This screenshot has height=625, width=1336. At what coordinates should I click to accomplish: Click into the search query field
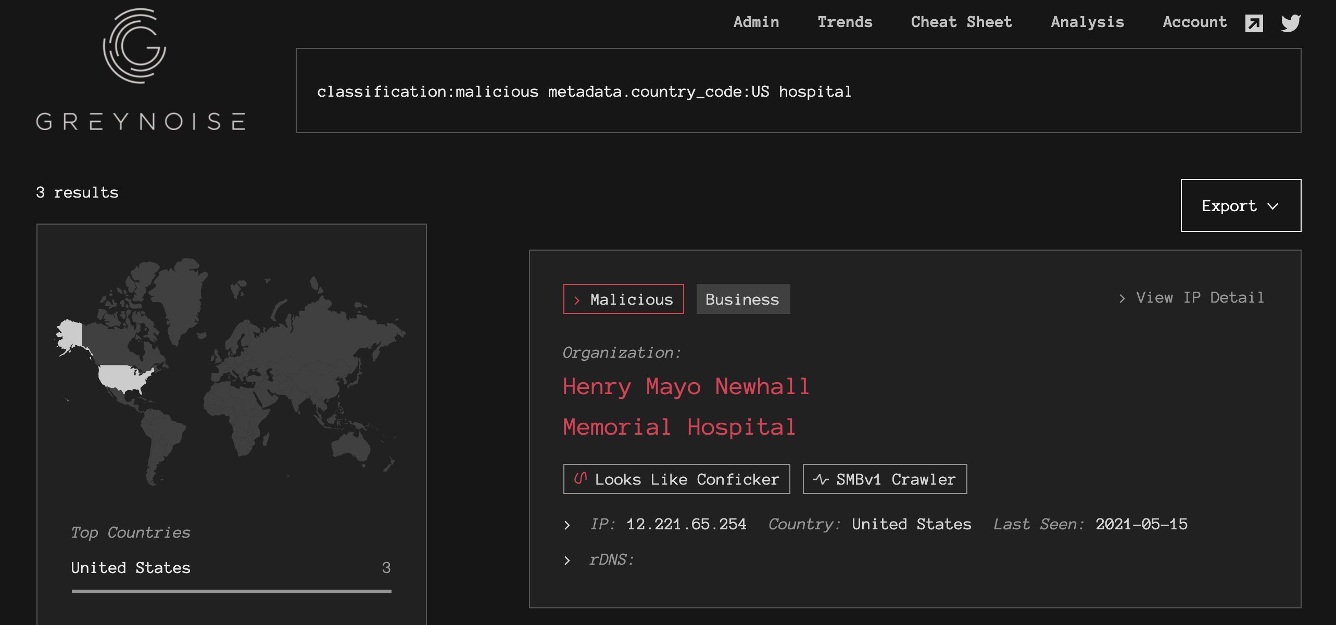point(798,91)
